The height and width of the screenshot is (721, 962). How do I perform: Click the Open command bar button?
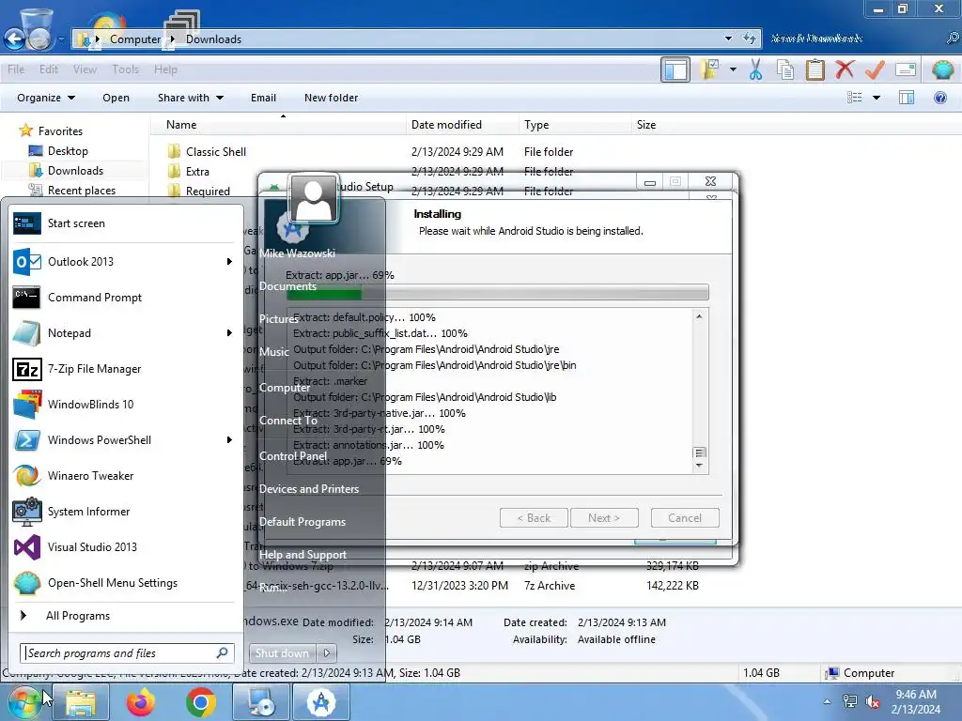click(116, 98)
